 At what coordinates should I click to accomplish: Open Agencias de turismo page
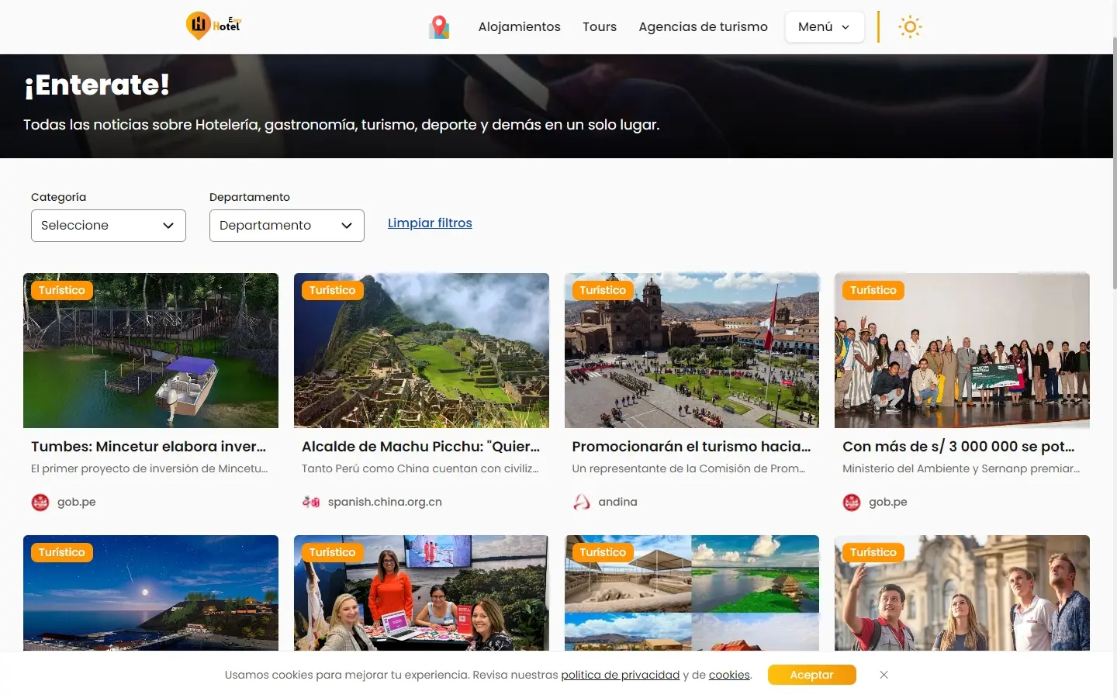(703, 27)
